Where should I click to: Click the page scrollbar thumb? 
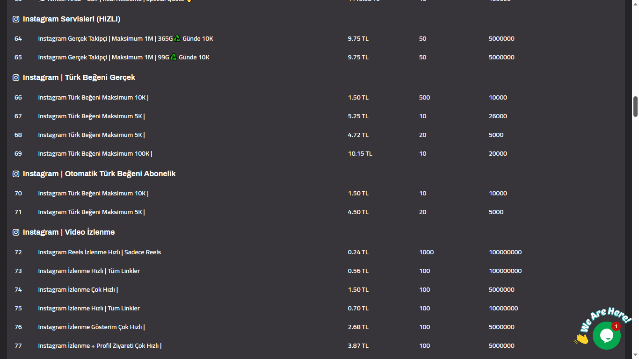coord(635,107)
